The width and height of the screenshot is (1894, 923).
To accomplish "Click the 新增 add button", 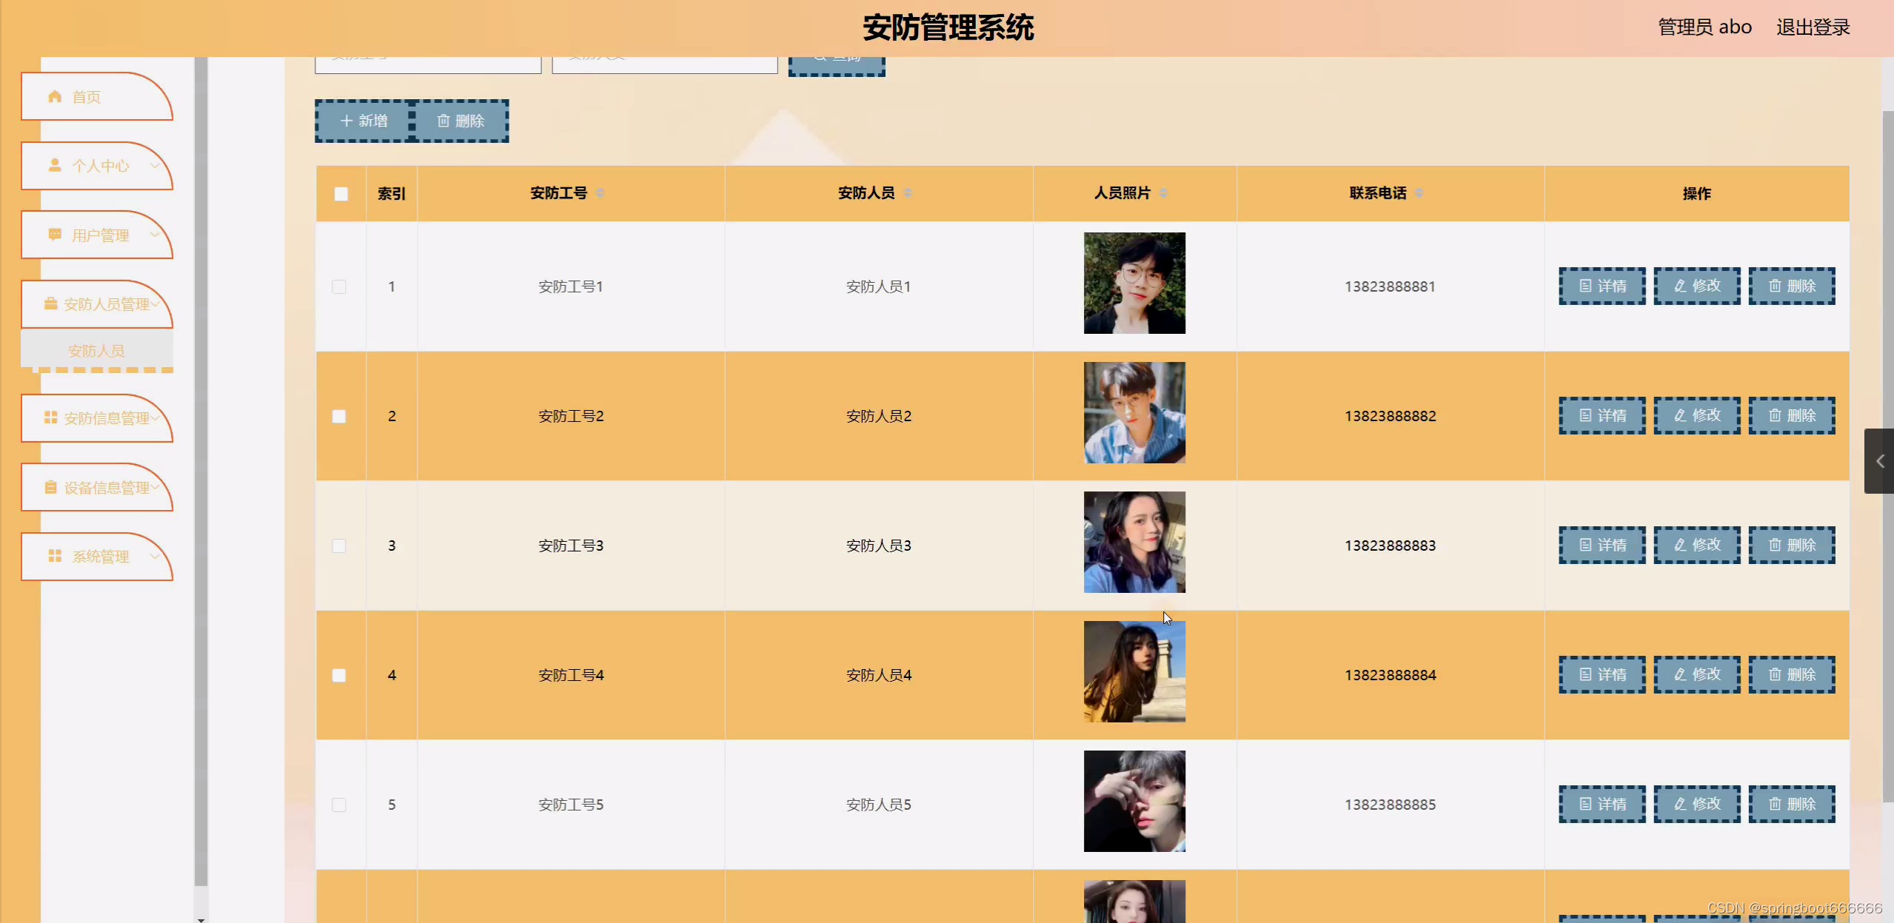I will point(363,121).
